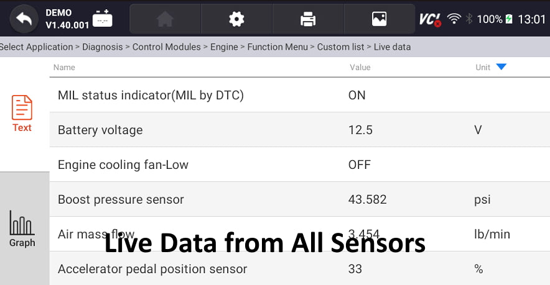Select the Battery voltage row

point(299,130)
